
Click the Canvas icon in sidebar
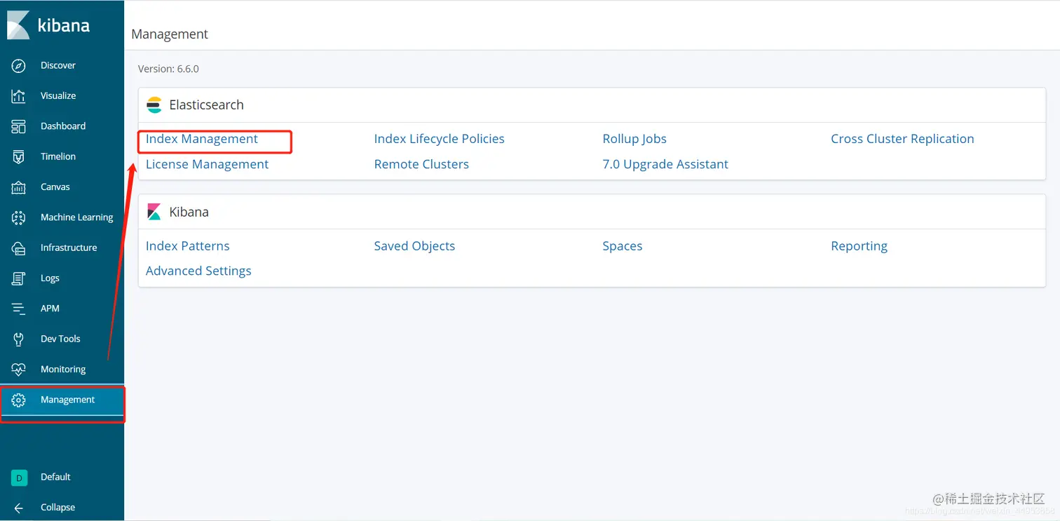19,187
